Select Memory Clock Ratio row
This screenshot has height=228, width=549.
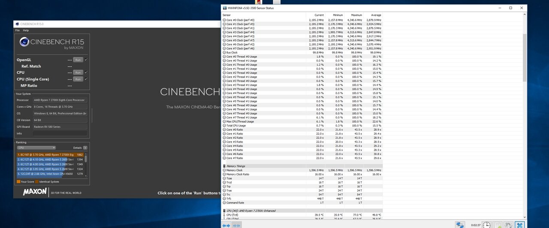(x=302, y=174)
